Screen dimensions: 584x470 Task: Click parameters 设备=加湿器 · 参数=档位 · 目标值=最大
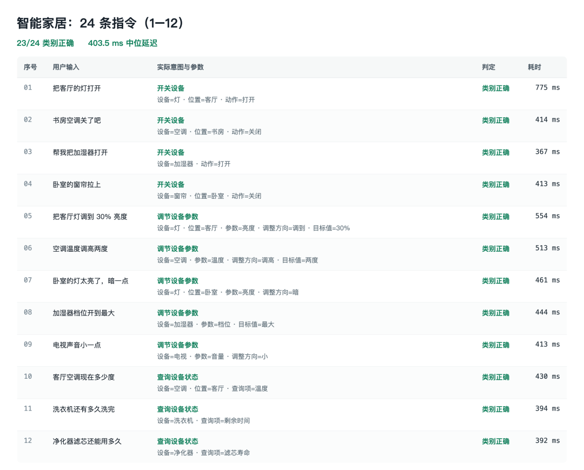216,324
